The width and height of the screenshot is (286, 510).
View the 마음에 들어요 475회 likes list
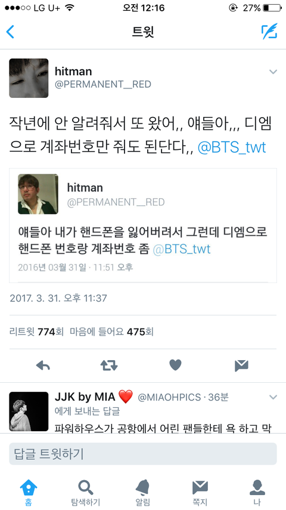[x=111, y=332]
